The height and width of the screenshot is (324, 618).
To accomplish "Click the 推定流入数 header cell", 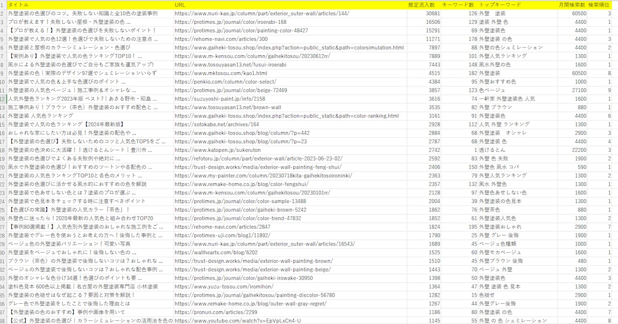I will [x=424, y=5].
